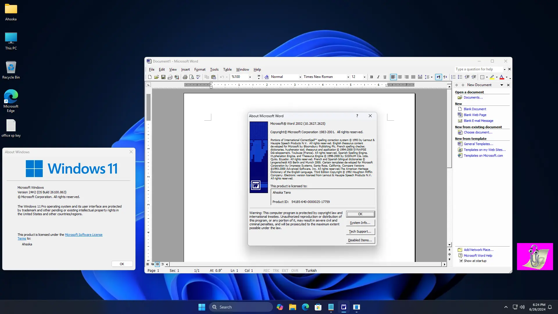Toggle left-to-right text direction
558x314 pixels.
(438, 77)
